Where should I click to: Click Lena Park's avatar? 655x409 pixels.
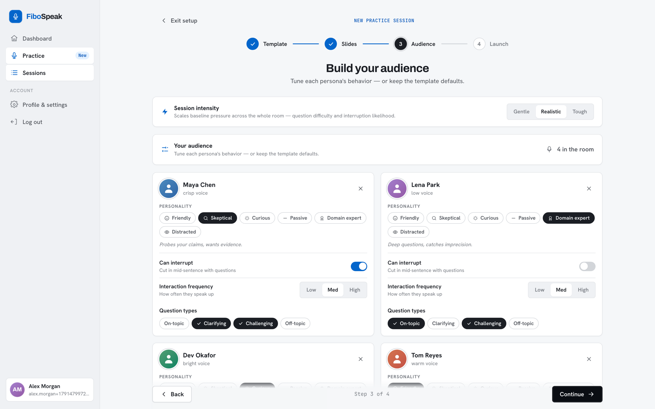click(397, 189)
